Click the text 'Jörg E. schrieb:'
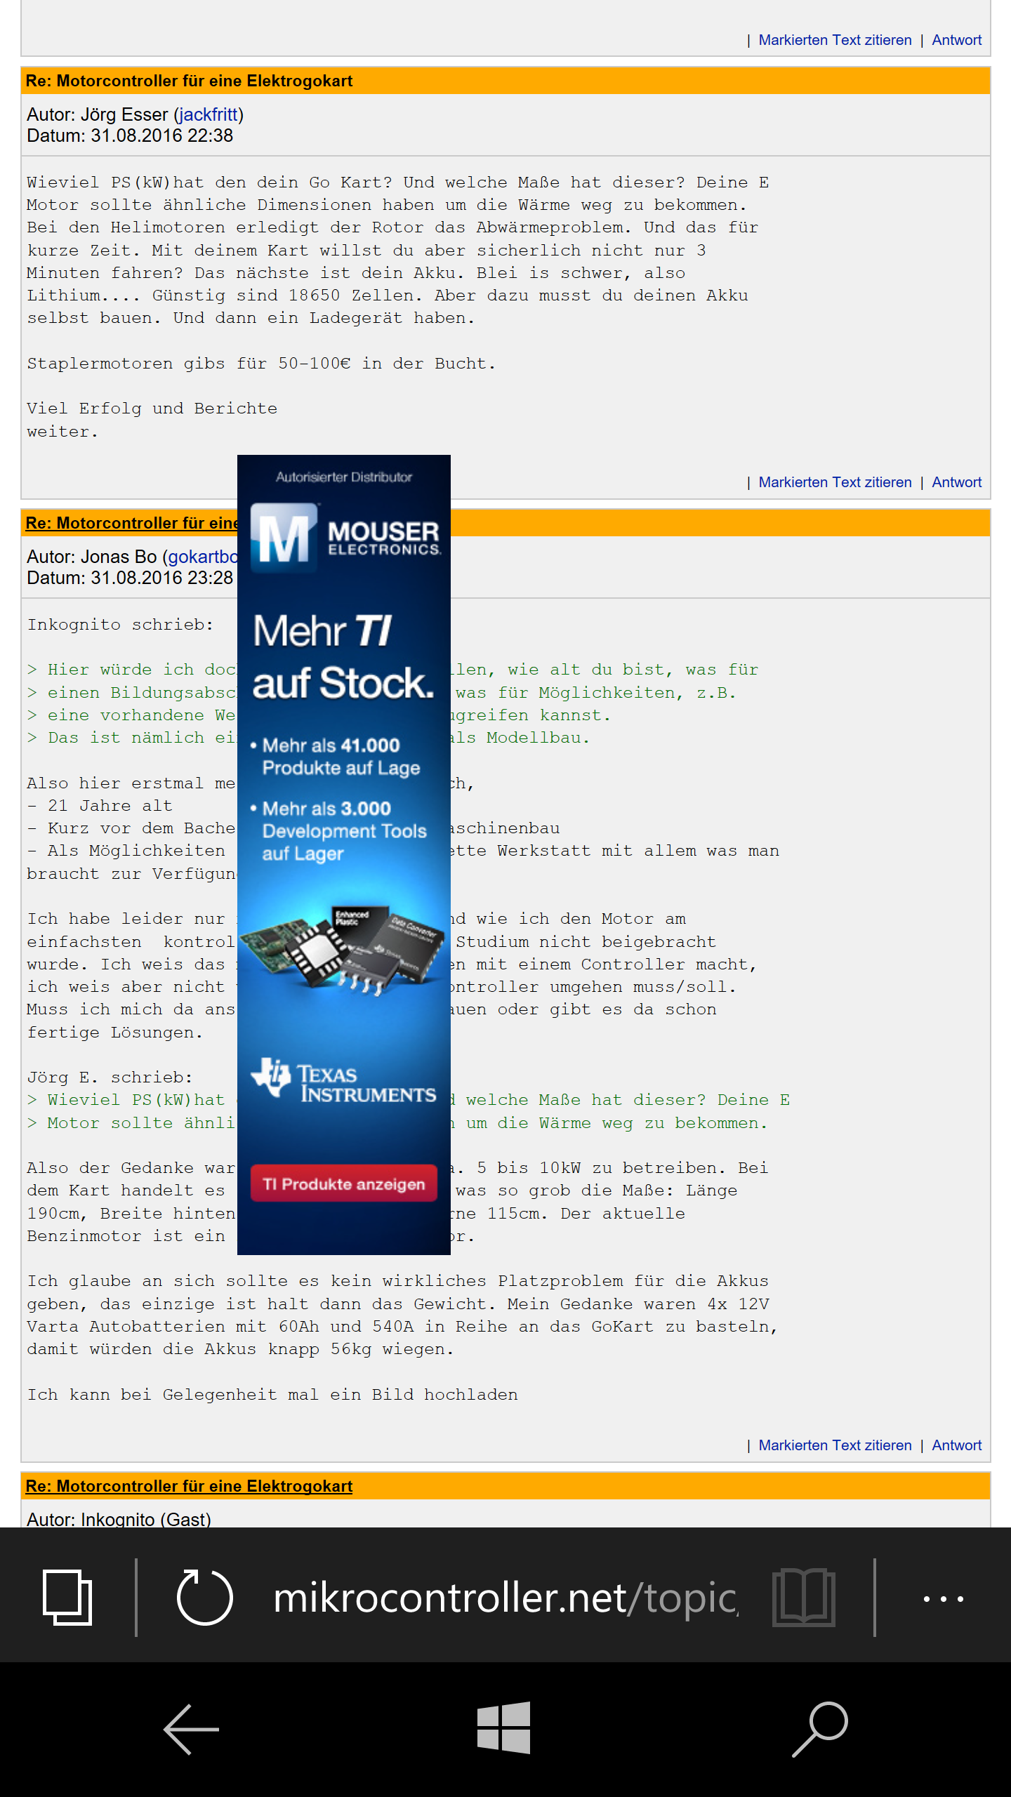This screenshot has width=1011, height=1797. coord(110,1077)
